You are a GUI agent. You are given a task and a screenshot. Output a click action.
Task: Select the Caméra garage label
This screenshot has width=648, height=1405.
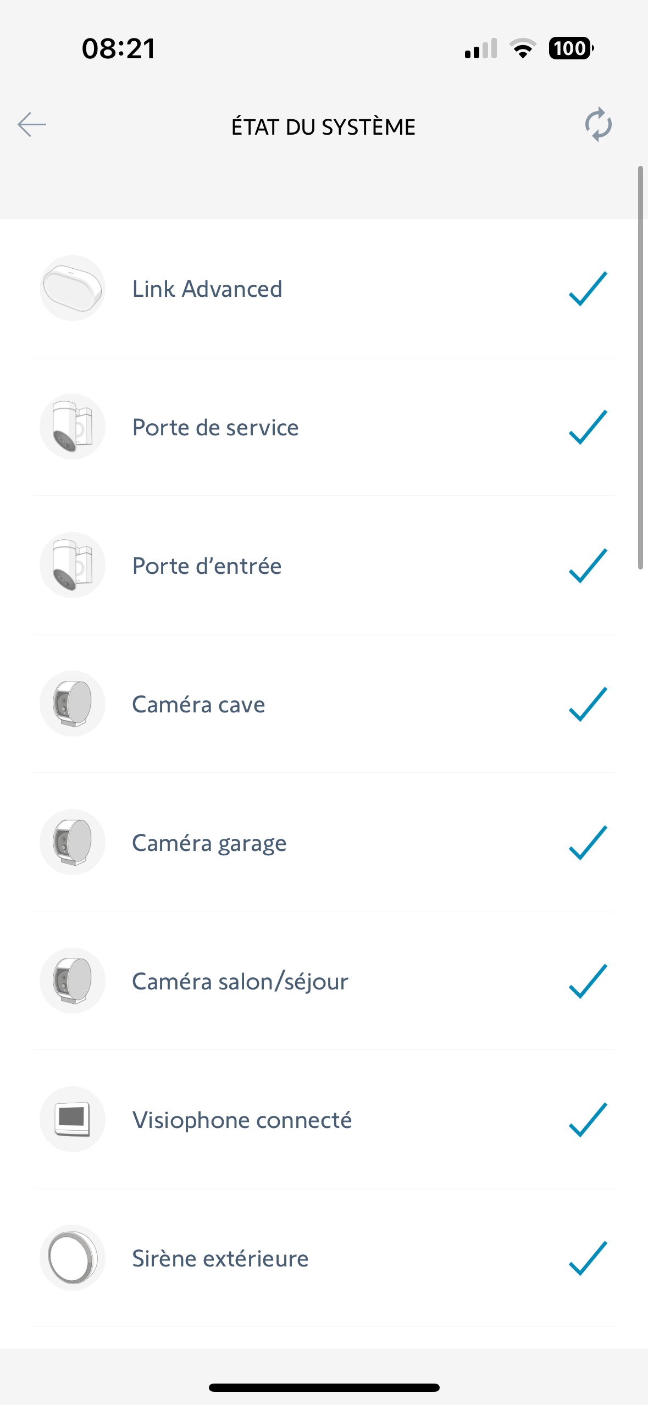[x=209, y=843]
